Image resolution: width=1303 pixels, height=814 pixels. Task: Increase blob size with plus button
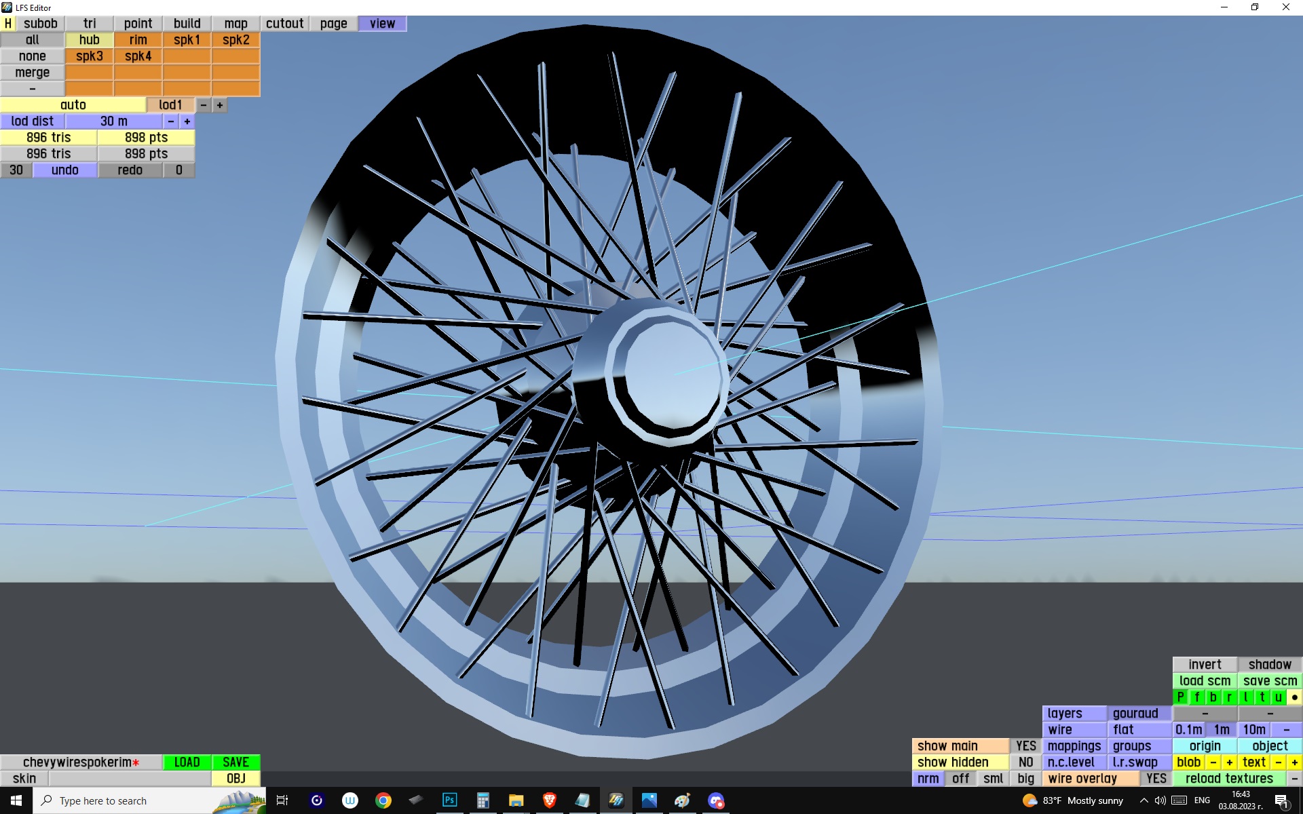click(1229, 762)
